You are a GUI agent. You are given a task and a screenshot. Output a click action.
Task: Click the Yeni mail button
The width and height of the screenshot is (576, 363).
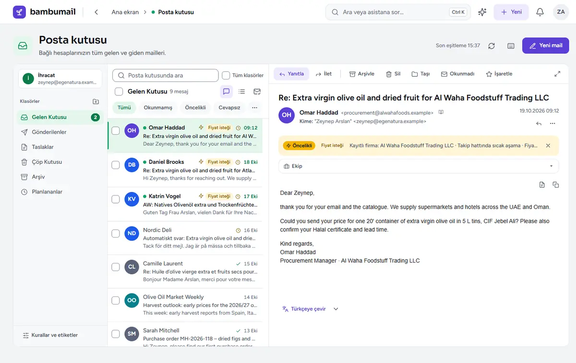coord(545,45)
